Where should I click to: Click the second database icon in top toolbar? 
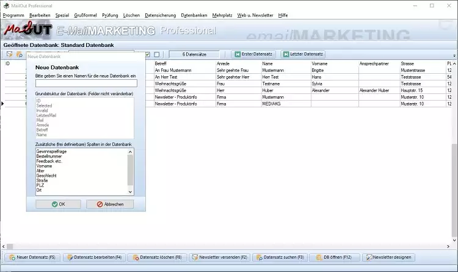pyautogui.click(x=20, y=54)
